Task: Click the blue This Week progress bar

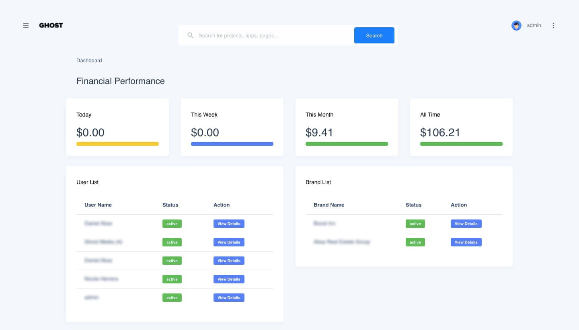Action: pos(232,144)
